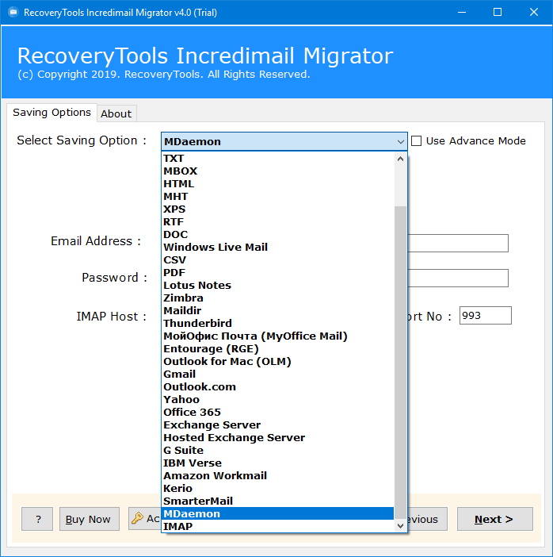This screenshot has width=553, height=557.
Task: Click the Port No field showing 993
Action: (x=485, y=316)
